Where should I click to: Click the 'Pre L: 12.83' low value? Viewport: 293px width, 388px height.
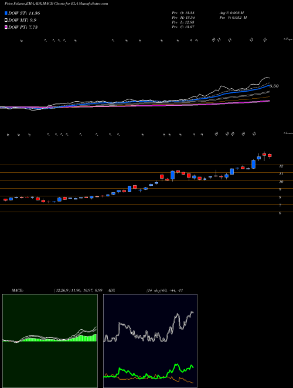pos(183,22)
